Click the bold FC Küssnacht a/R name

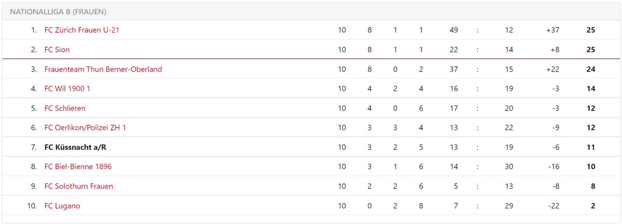click(75, 147)
